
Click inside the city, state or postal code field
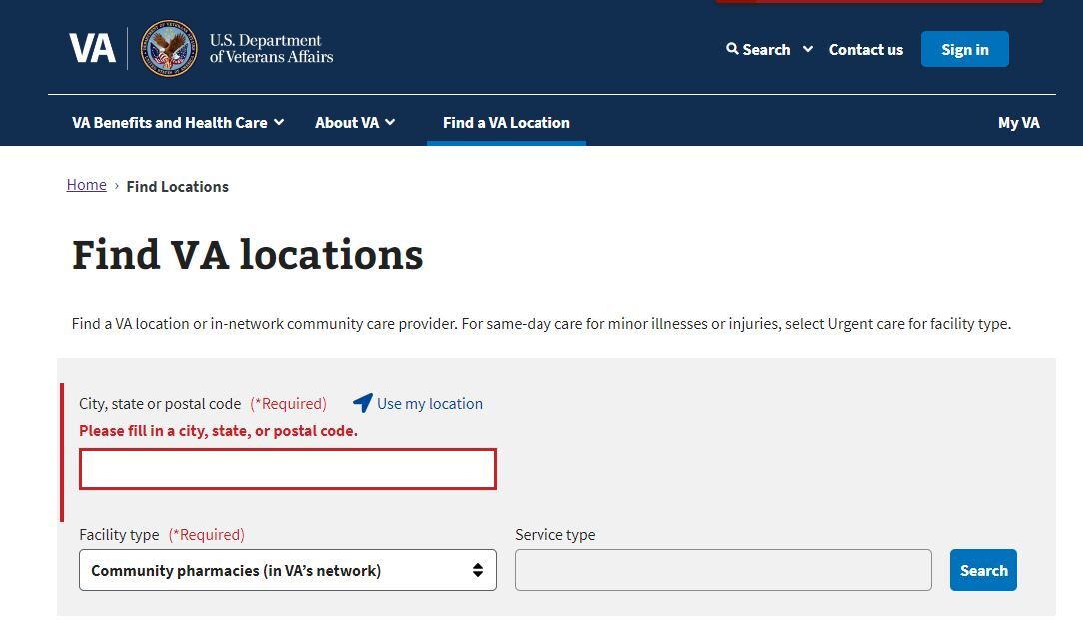[x=287, y=469]
